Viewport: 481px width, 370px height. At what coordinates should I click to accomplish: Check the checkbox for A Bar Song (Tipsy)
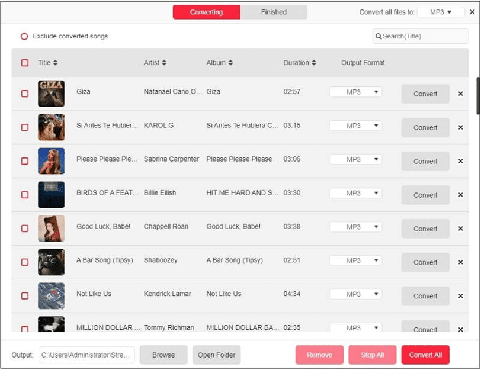click(25, 262)
